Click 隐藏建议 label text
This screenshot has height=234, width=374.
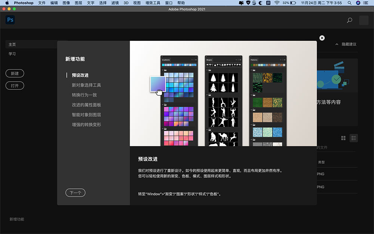[349, 44]
